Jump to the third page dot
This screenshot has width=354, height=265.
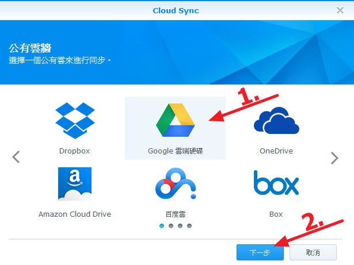[180, 226]
